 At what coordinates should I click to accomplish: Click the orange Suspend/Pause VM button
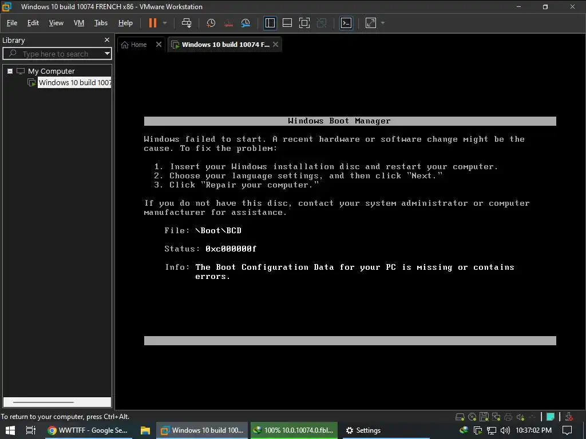click(152, 23)
